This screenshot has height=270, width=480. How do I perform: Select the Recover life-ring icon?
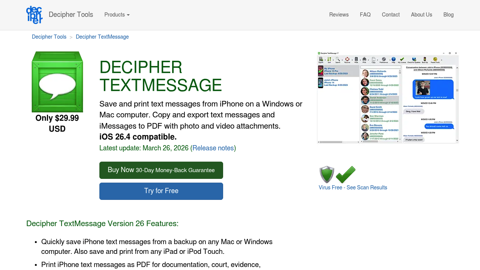click(x=346, y=59)
